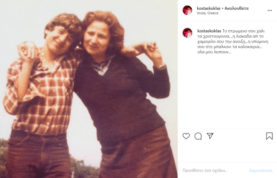The width and height of the screenshot is (277, 178).
Task: Click the Δημοσίευση post button
Action: [x=260, y=170]
